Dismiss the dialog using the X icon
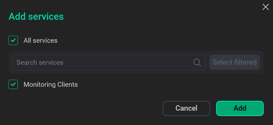 [x=265, y=7]
